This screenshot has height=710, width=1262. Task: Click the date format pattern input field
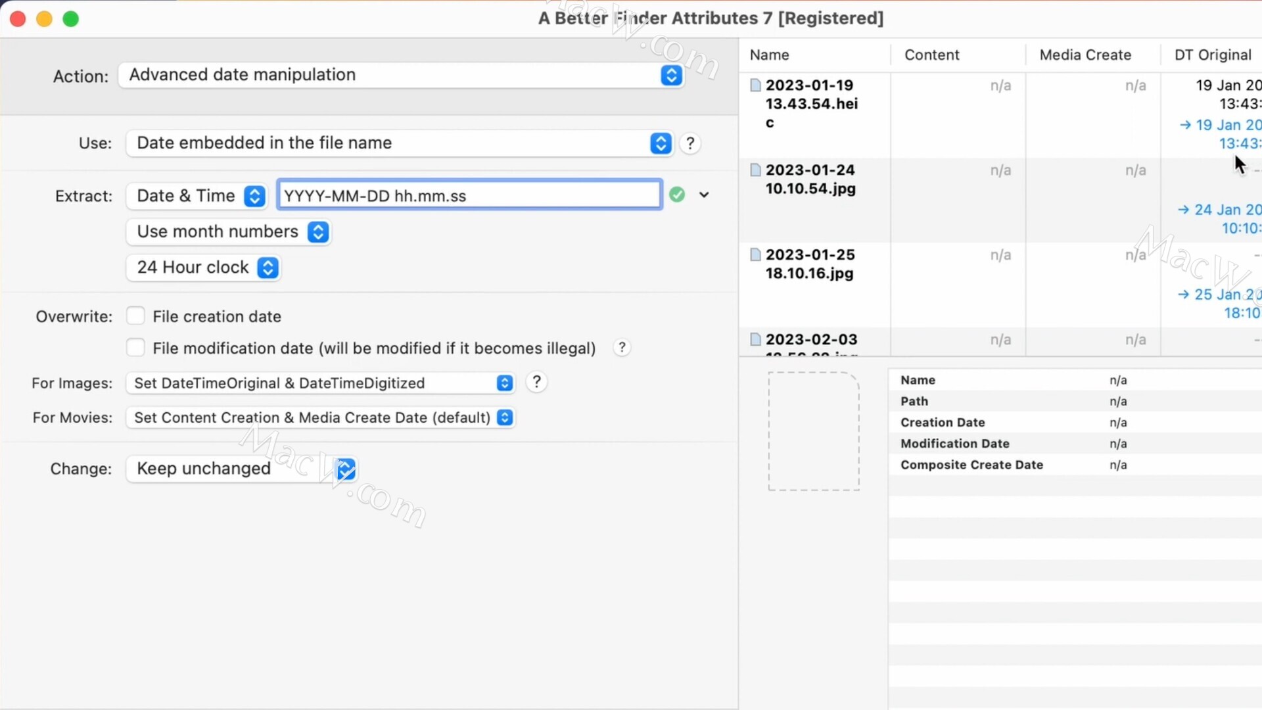(469, 195)
